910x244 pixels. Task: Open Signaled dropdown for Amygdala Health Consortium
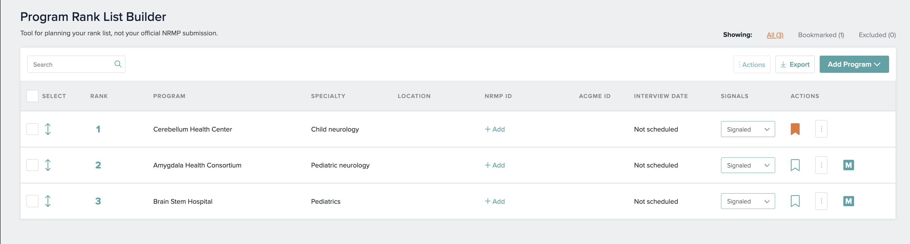(x=748, y=165)
